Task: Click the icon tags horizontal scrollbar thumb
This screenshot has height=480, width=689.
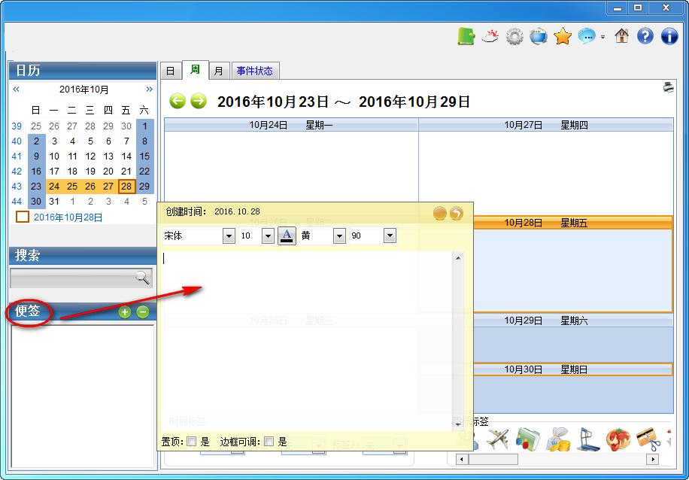Action: pos(493,460)
